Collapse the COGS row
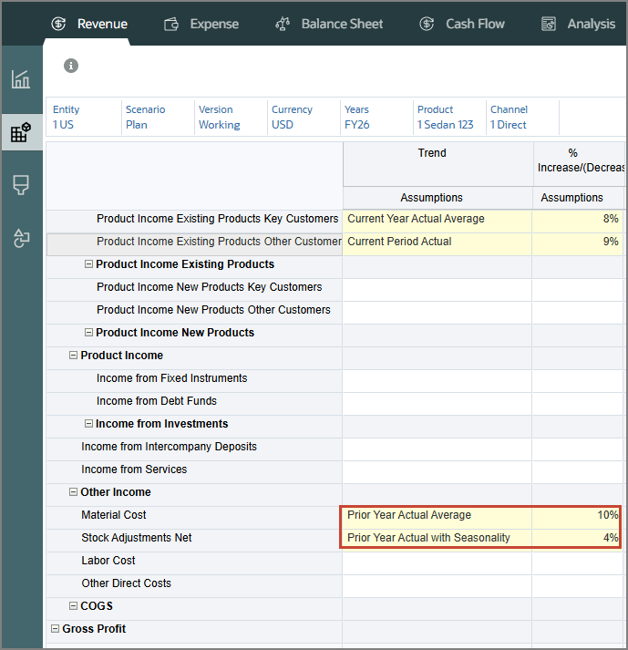The height and width of the screenshot is (650, 628). pyautogui.click(x=73, y=606)
